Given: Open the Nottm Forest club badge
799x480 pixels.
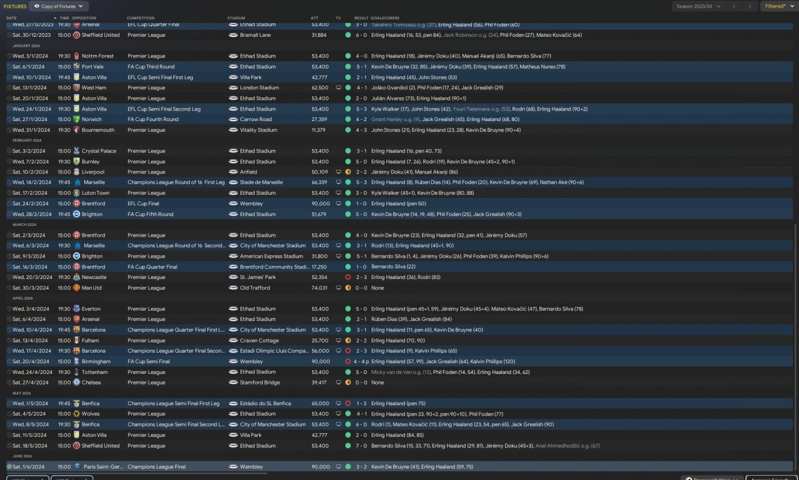Looking at the screenshot, I should (77, 56).
